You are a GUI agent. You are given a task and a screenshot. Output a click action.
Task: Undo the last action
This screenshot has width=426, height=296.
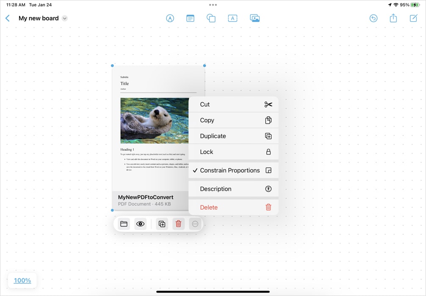click(373, 18)
